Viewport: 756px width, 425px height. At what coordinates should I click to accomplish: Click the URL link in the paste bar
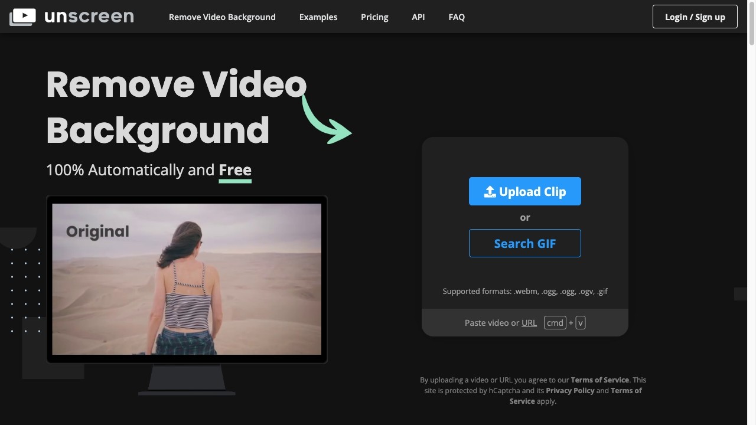529,322
